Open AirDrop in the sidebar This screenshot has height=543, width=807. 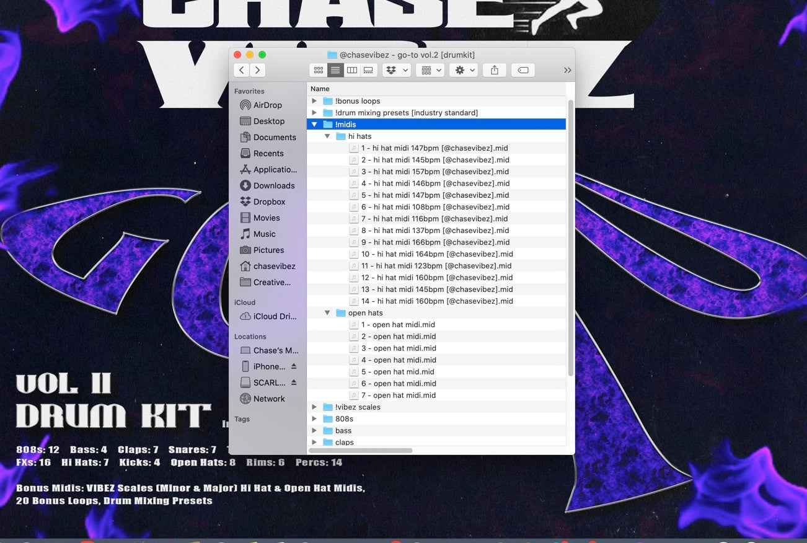tap(267, 105)
